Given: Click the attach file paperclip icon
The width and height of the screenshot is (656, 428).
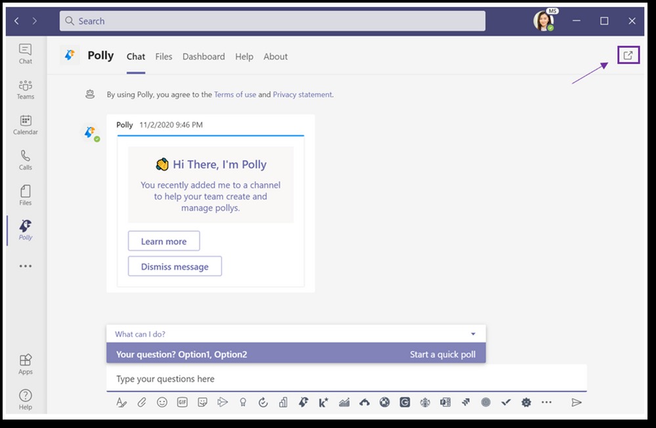Looking at the screenshot, I should (x=142, y=402).
